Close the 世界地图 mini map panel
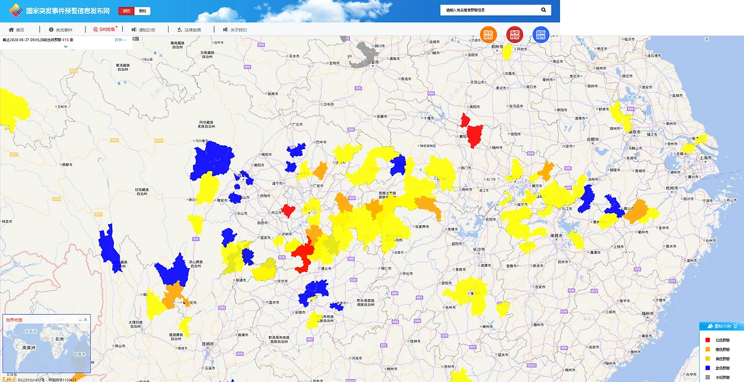Viewport: 744px width, 382px height. point(85,320)
